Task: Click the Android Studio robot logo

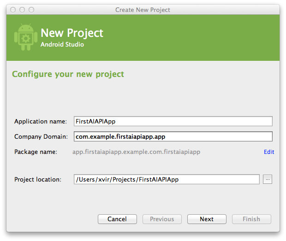Action: (26, 37)
